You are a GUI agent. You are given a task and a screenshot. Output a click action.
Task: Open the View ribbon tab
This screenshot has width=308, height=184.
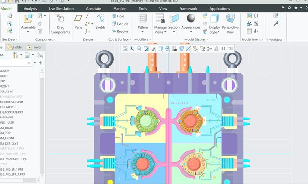(x=163, y=9)
